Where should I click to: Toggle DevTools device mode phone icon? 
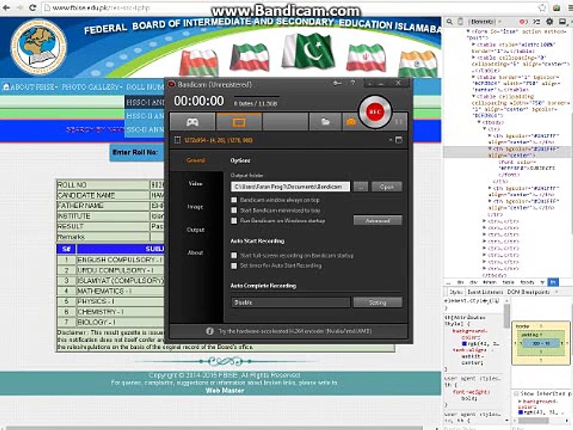point(460,22)
